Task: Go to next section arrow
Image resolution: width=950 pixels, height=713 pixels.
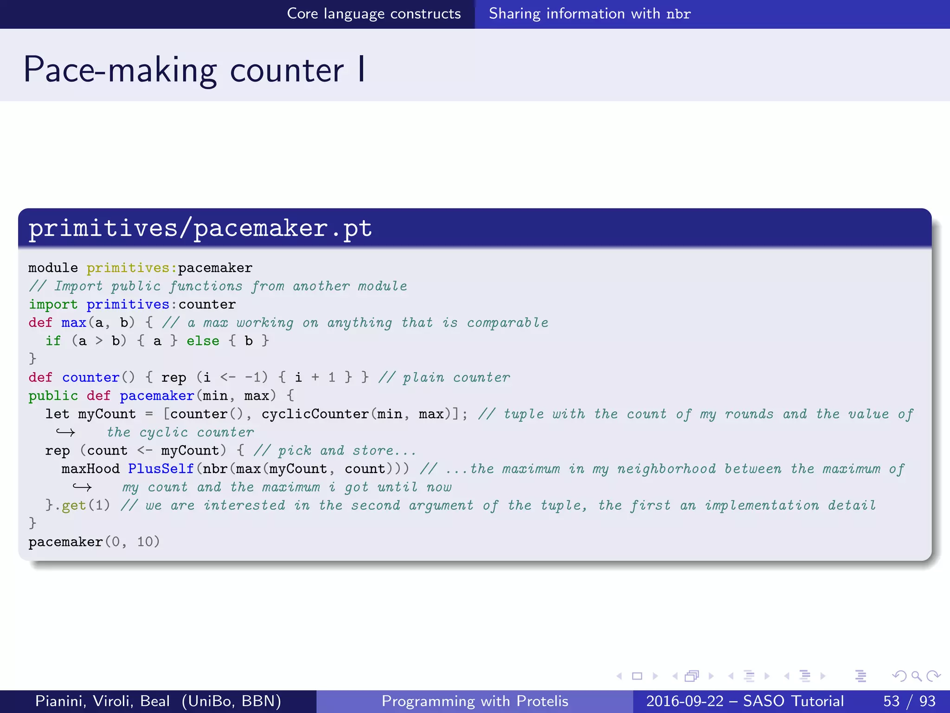Action: [823, 676]
